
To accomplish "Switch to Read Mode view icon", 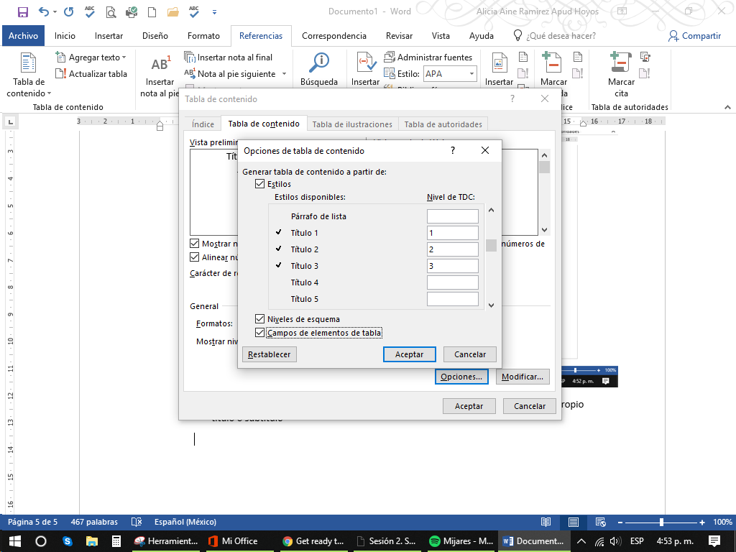I will pos(546,522).
